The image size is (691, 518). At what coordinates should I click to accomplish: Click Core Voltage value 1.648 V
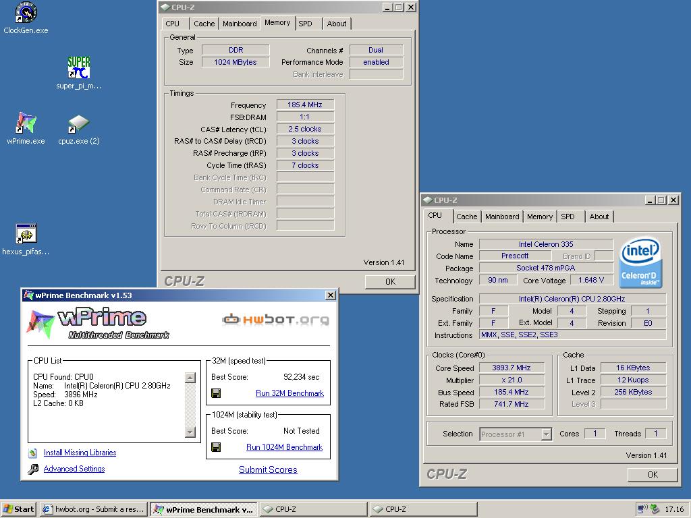[591, 280]
